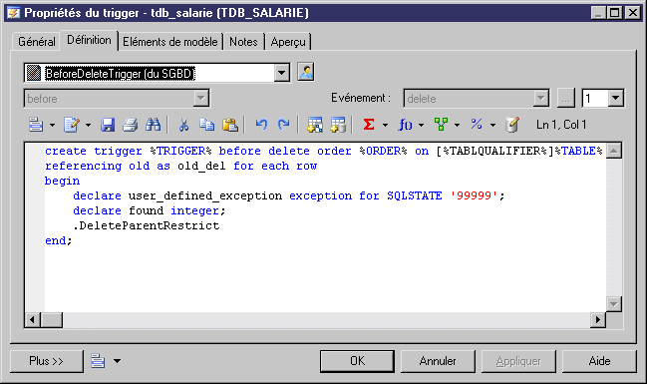The image size is (647, 384).
Task: Click the ellipsis button next to Evénement
Action: [x=565, y=99]
